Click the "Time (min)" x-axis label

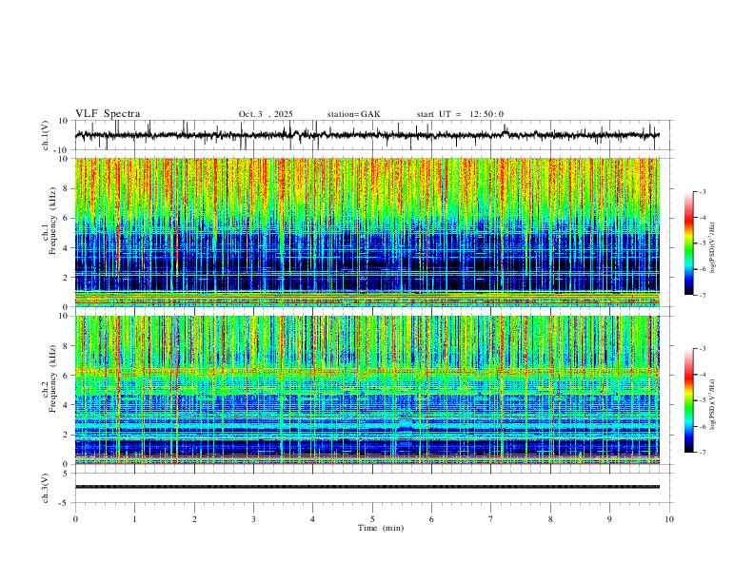point(381,528)
